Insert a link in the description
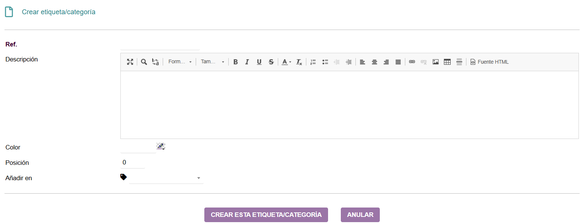Image resolution: width=583 pixels, height=224 pixels. pyautogui.click(x=412, y=62)
